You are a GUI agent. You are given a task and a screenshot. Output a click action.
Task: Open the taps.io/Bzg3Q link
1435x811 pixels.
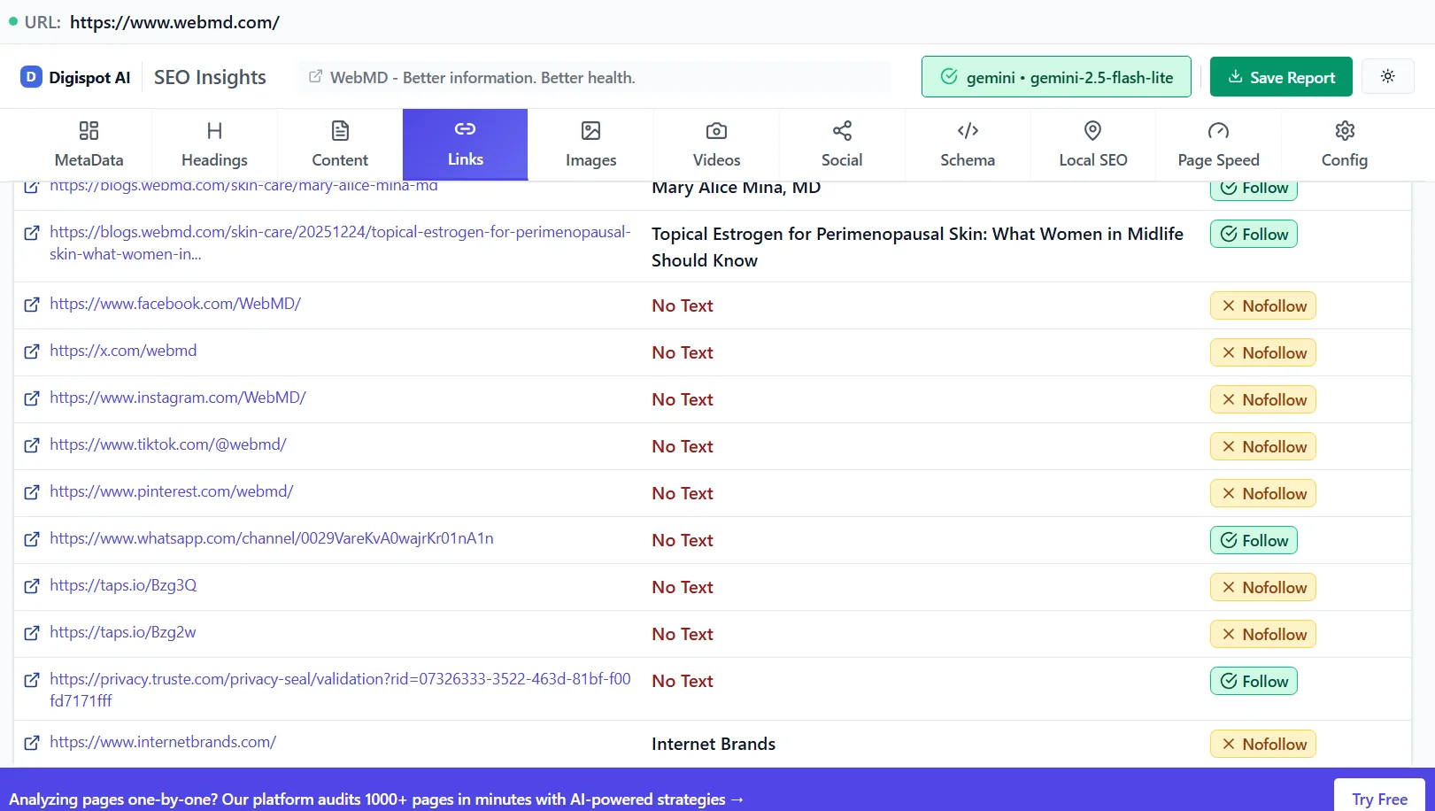tap(123, 585)
